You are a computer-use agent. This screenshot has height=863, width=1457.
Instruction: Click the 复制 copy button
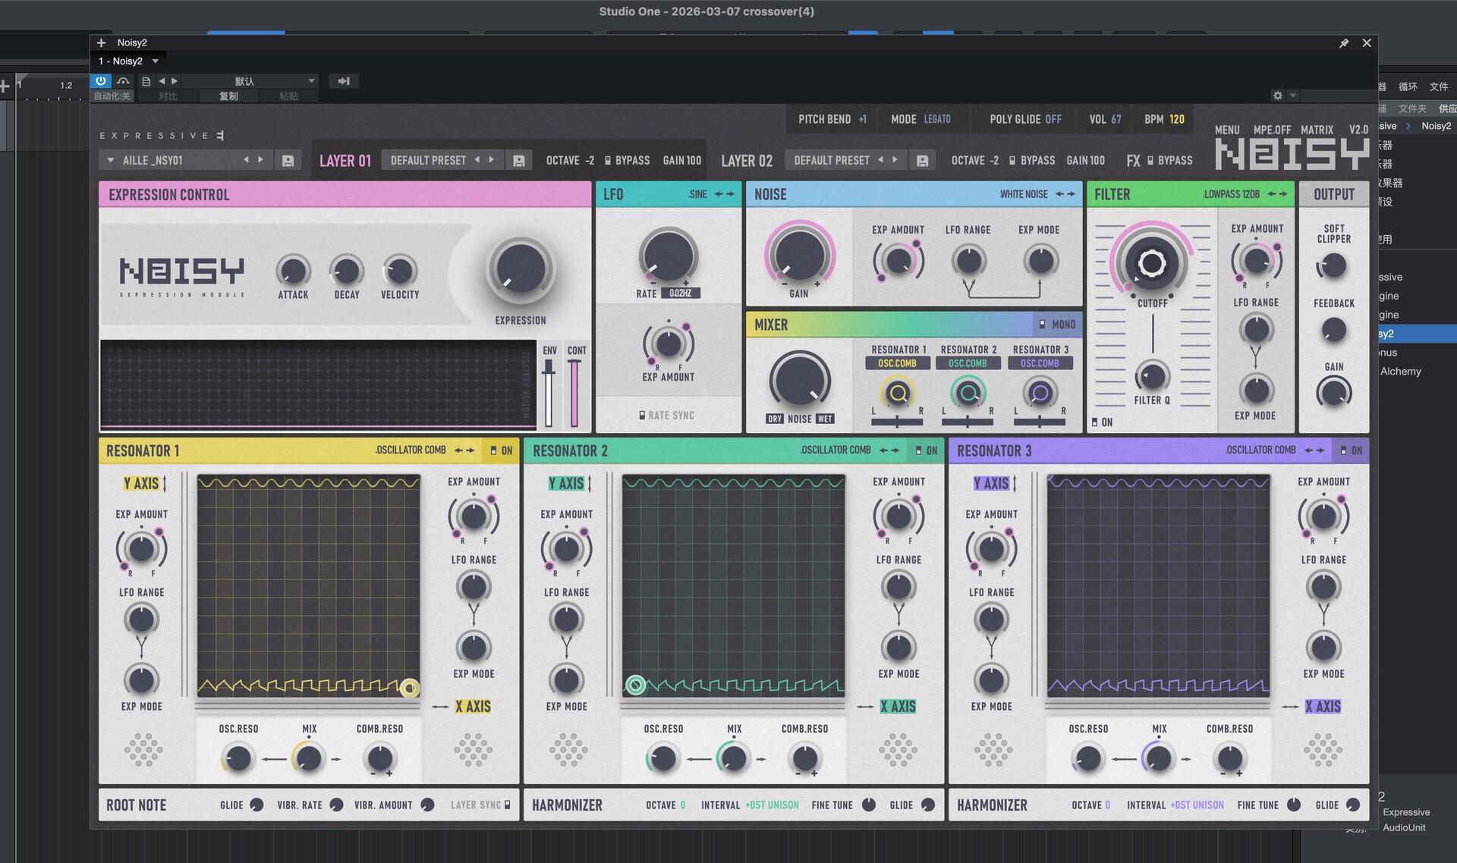[x=228, y=96]
